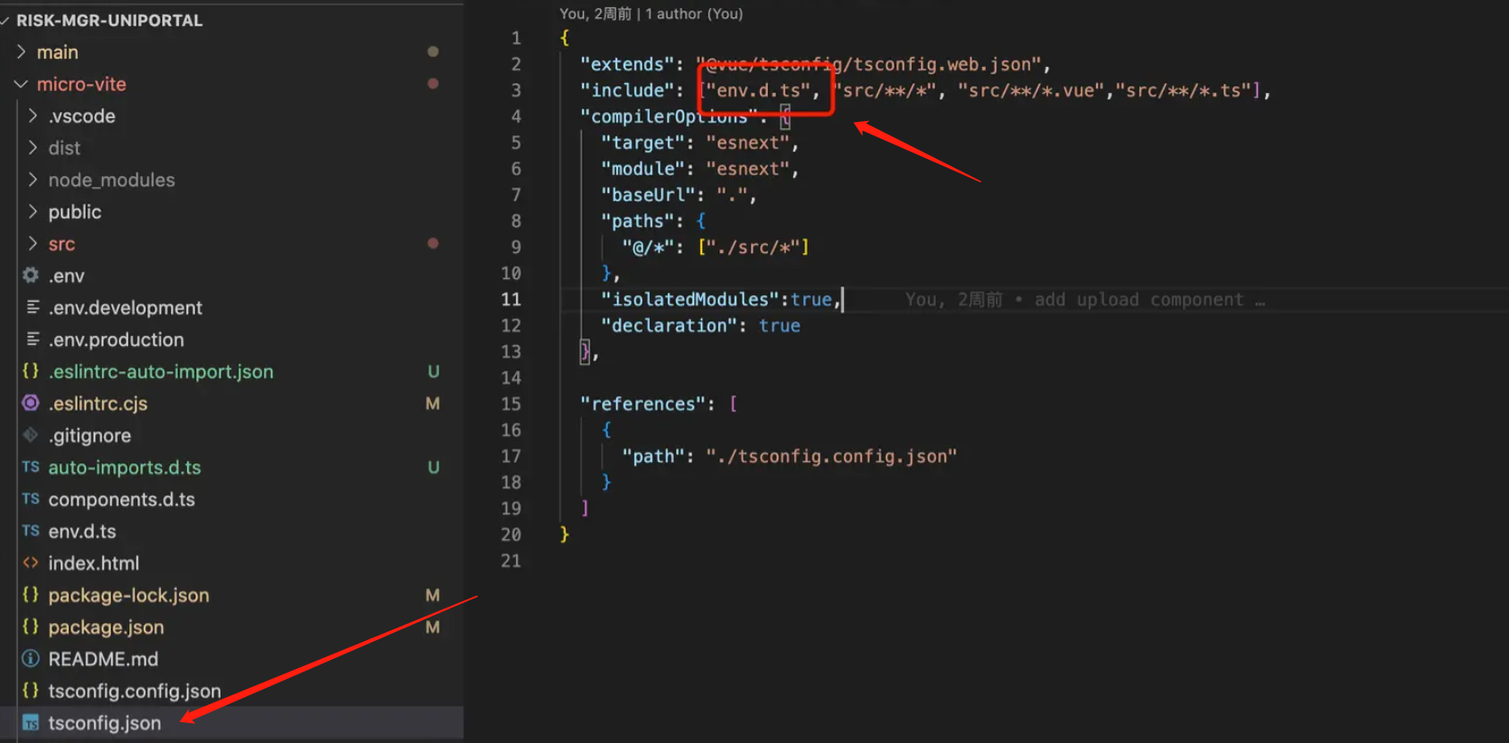The image size is (1509, 743).
Task: Select the main folder name
Action: point(57,52)
